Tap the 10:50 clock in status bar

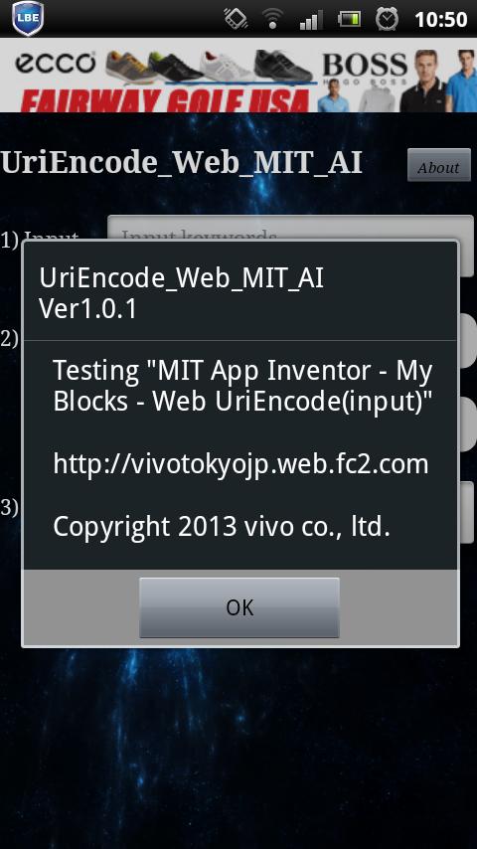pos(440,20)
